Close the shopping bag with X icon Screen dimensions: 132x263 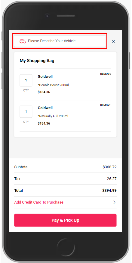point(113,41)
